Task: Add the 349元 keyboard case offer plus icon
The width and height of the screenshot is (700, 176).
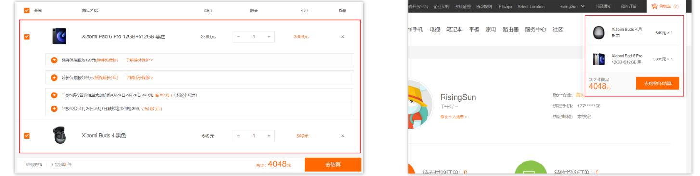Action: (54, 95)
